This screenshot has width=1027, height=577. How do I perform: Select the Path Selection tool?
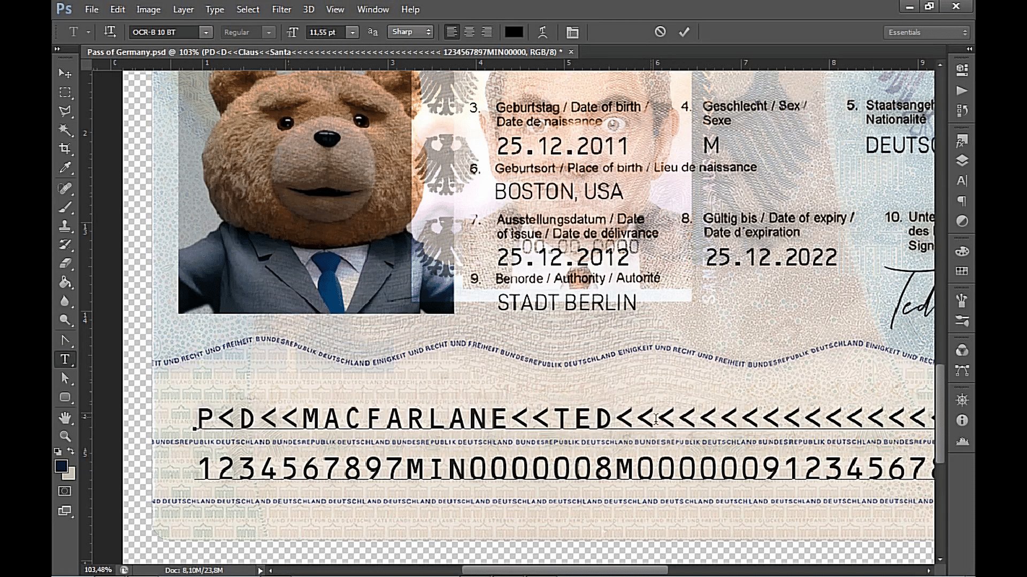65,378
